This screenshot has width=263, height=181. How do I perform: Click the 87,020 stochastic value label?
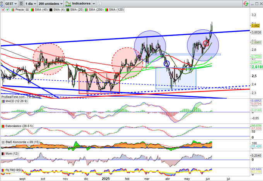[256, 129]
